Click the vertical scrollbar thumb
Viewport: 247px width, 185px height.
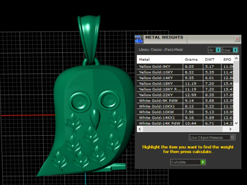point(236,72)
